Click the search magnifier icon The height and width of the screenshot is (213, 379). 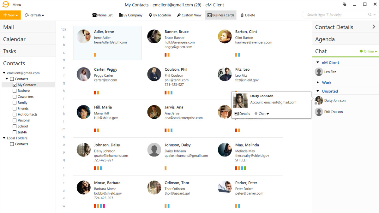370,15
